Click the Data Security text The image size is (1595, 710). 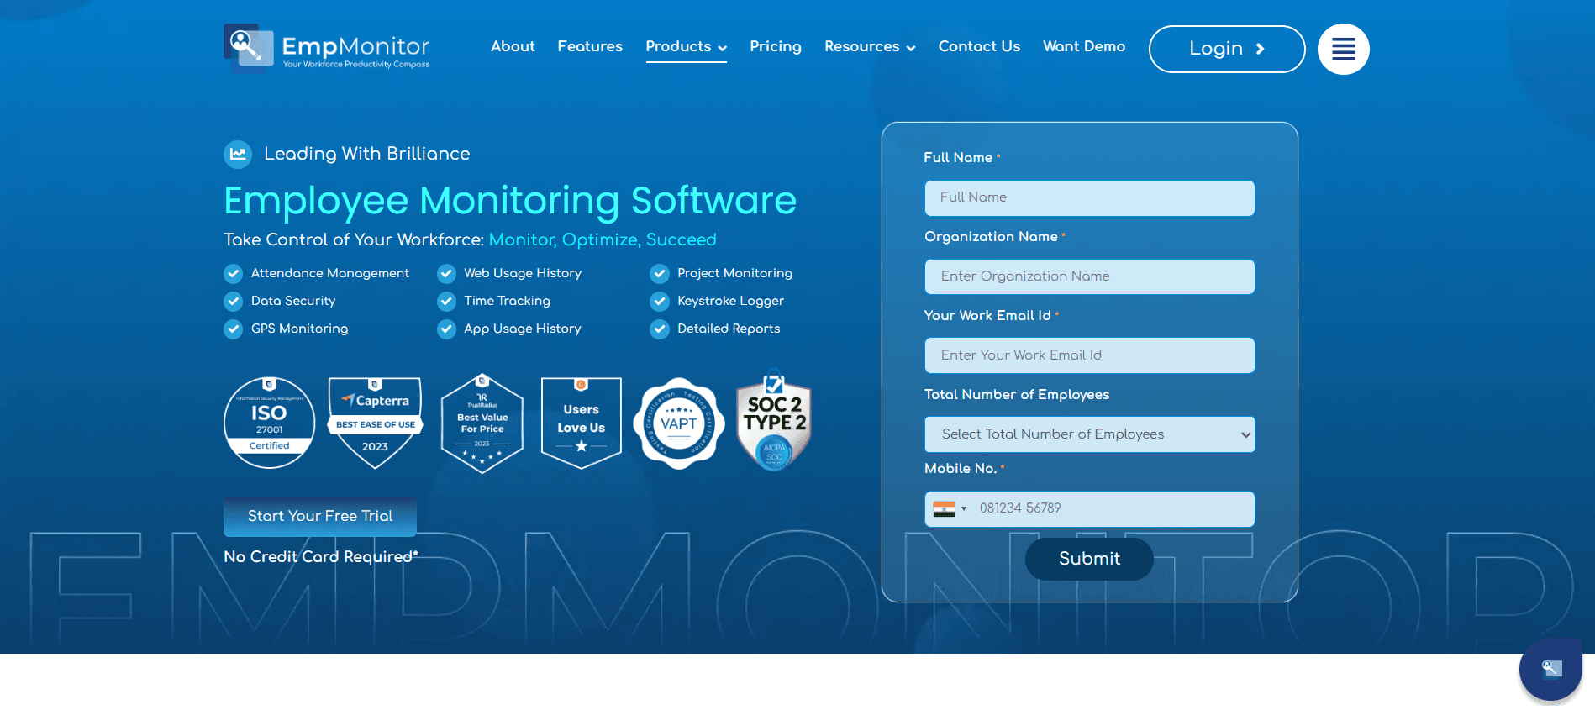[x=293, y=301]
